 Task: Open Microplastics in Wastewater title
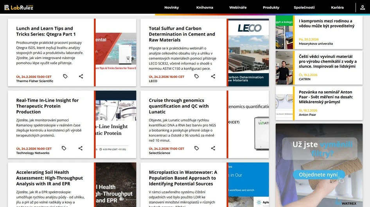[x=183, y=178]
